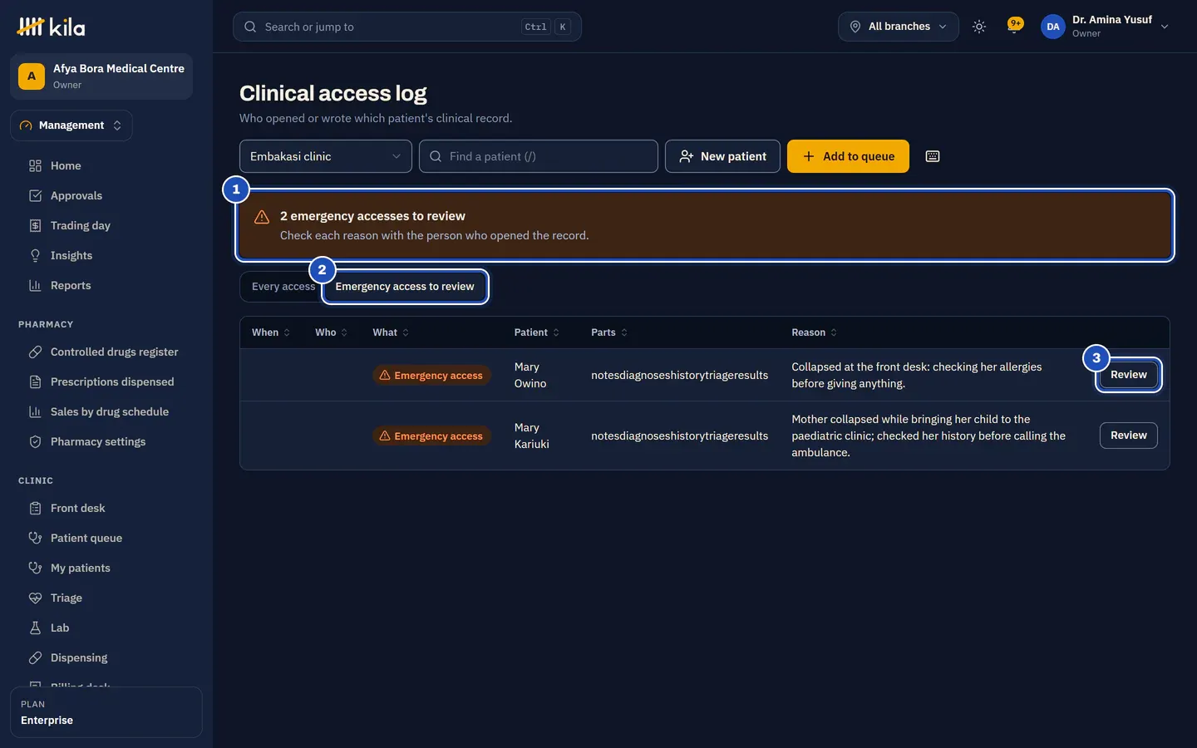The image size is (1197, 748).
Task: Click the Front desk clipboard icon
Action: [35, 508]
